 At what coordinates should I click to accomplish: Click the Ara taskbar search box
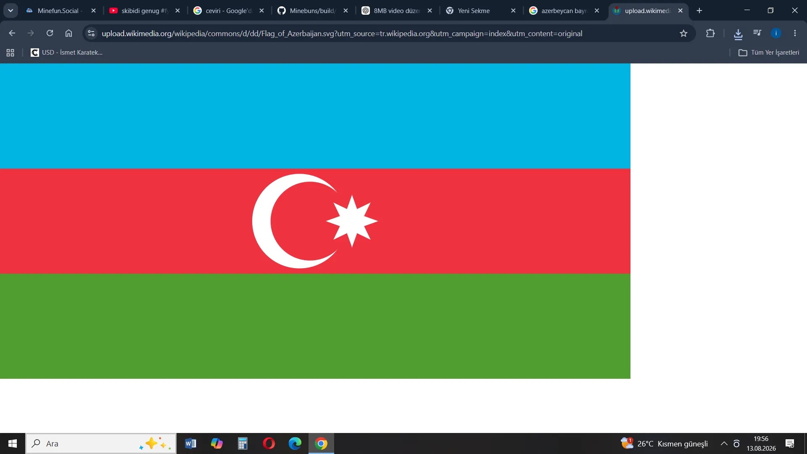point(101,443)
